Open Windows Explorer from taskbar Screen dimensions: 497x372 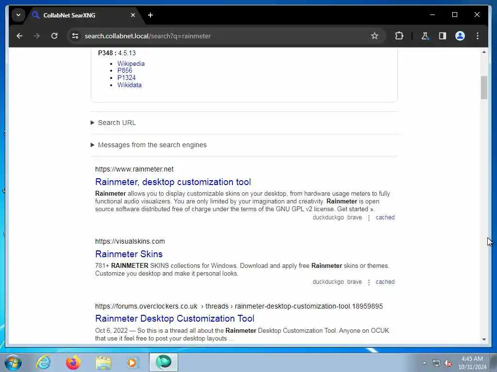pyautogui.click(x=103, y=362)
